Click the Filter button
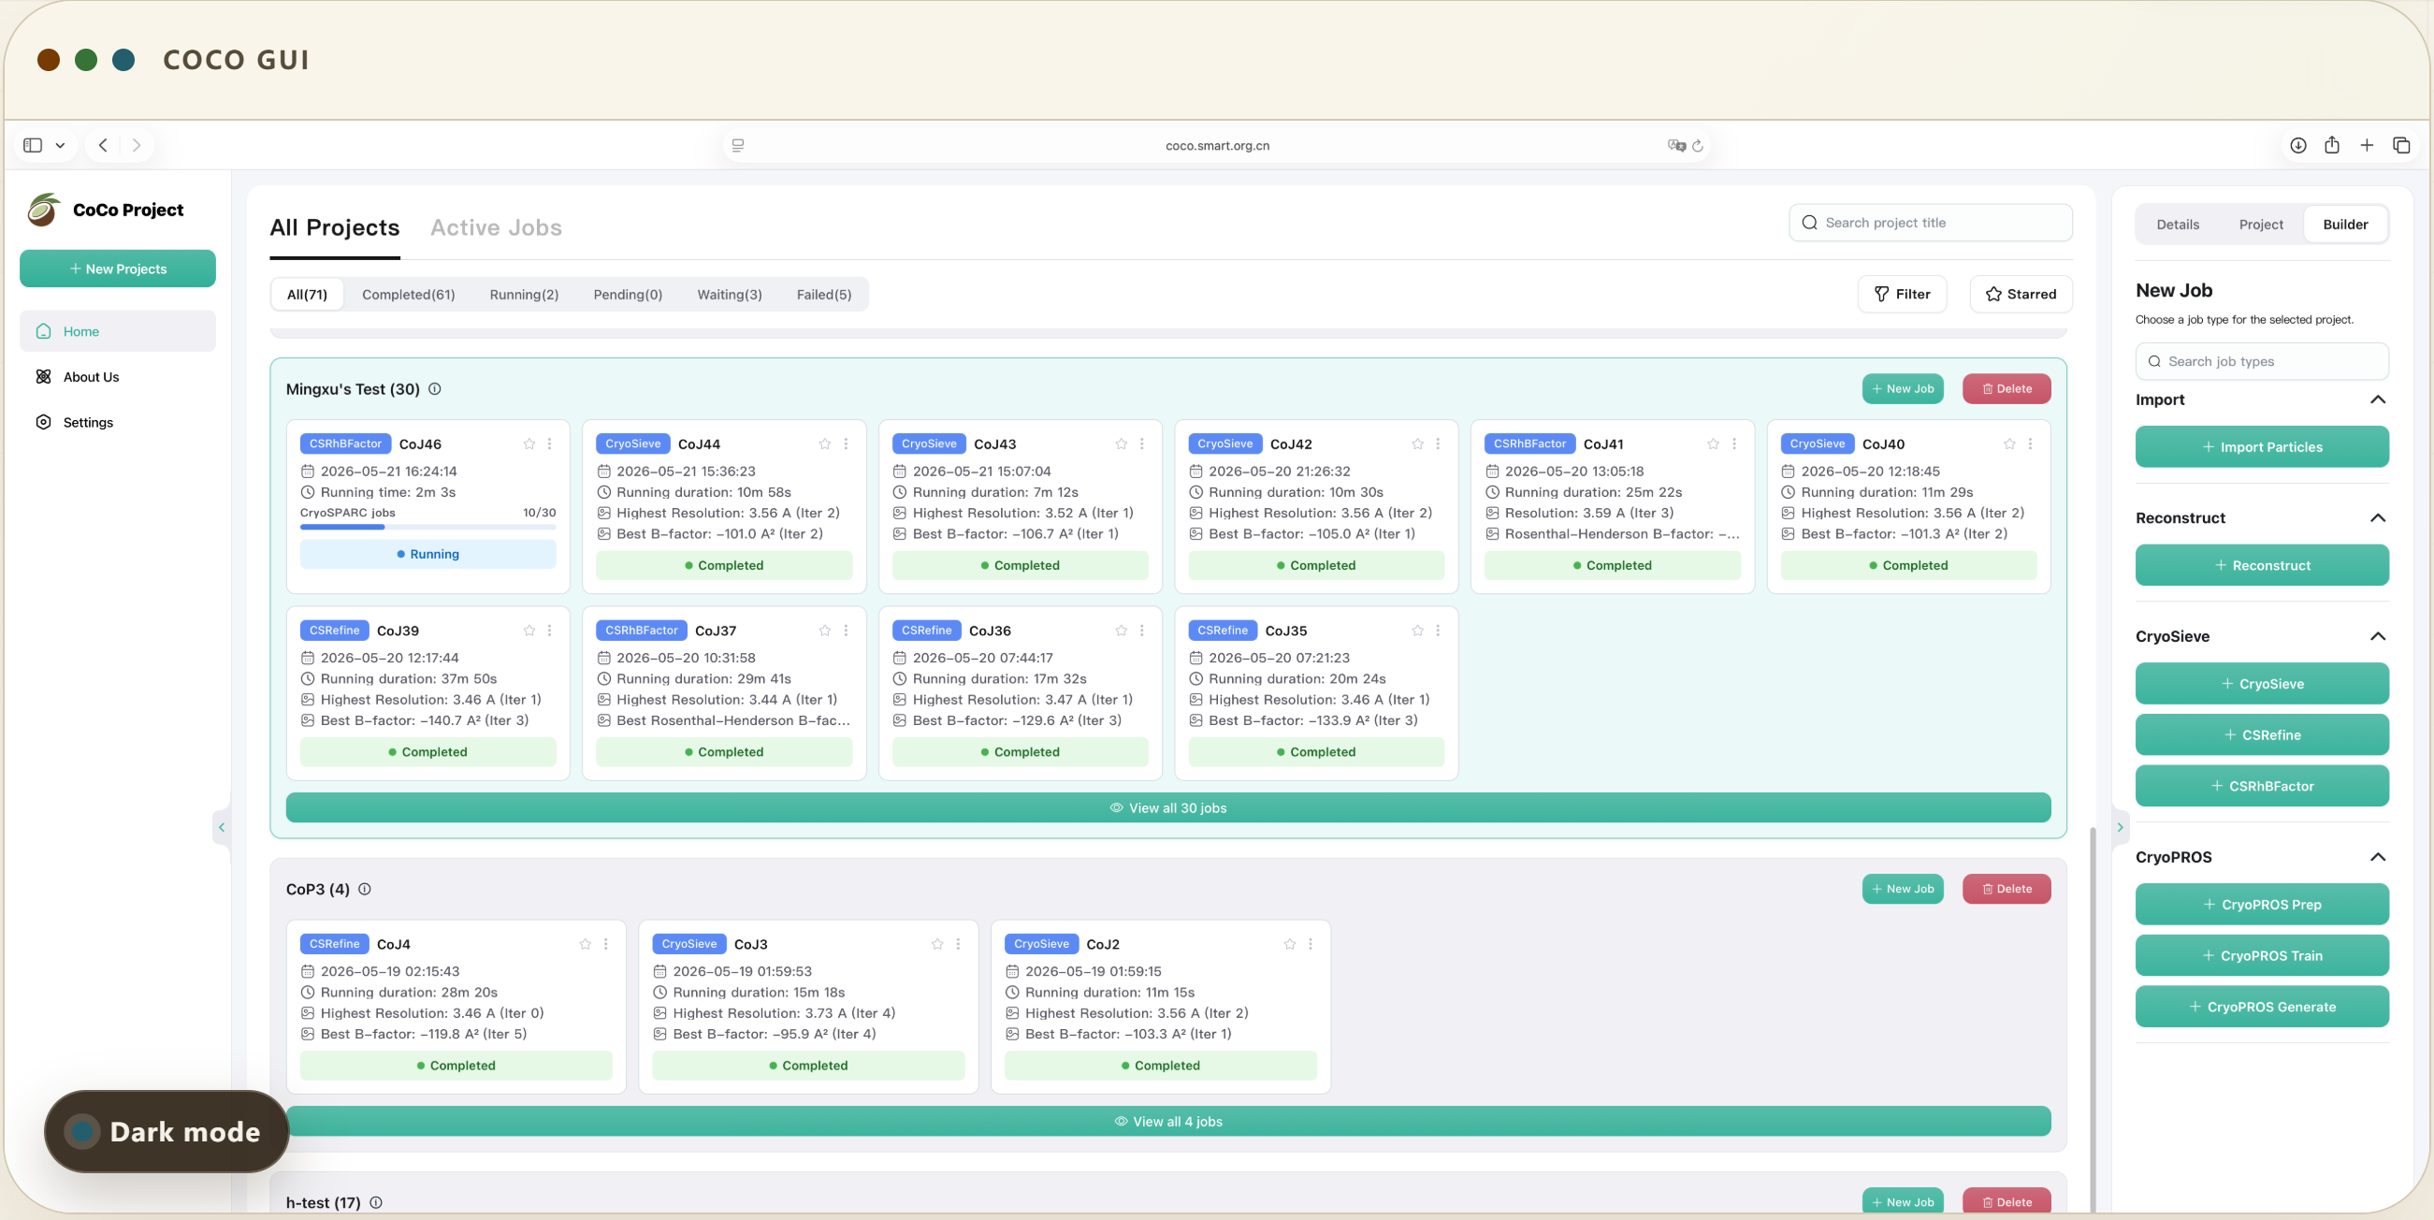 [x=1902, y=294]
